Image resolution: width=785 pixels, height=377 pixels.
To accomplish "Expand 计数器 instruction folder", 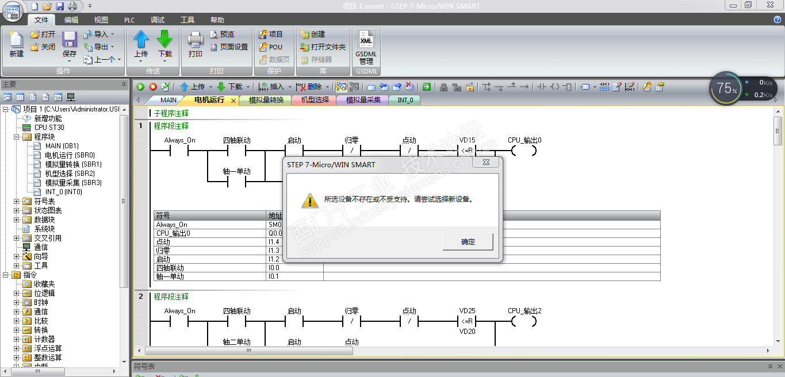I will pos(16,339).
